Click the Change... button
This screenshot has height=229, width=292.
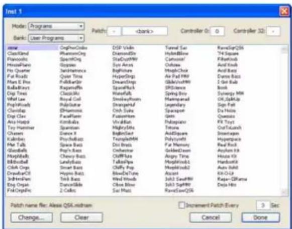click(32, 217)
